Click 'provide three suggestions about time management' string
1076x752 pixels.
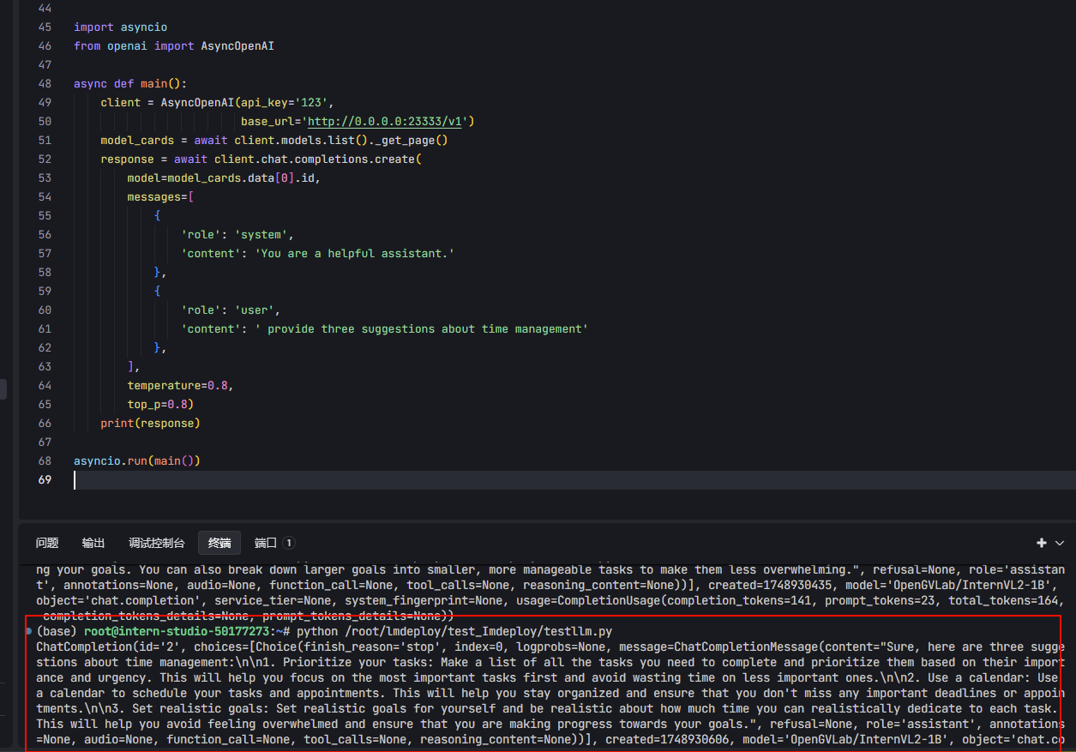(422, 329)
